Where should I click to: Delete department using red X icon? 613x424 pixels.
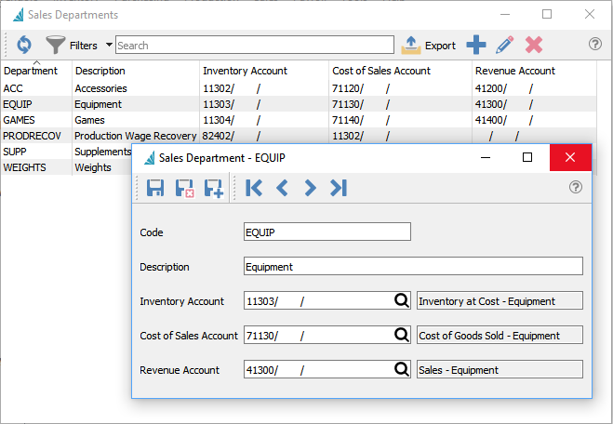533,45
